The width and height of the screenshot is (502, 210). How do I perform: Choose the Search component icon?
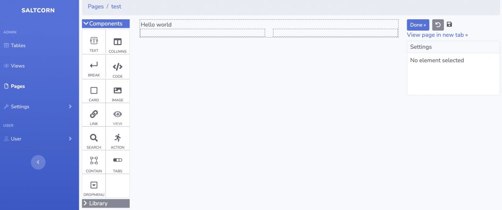pos(94,138)
